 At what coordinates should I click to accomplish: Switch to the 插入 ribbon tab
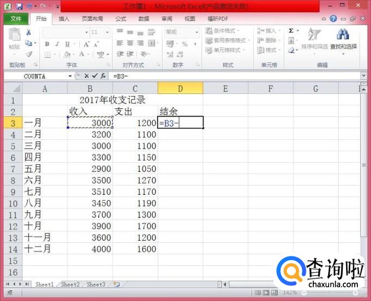point(64,18)
